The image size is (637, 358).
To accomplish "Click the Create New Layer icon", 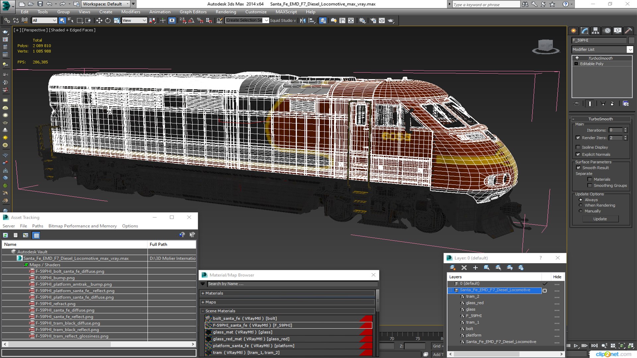I will [453, 268].
